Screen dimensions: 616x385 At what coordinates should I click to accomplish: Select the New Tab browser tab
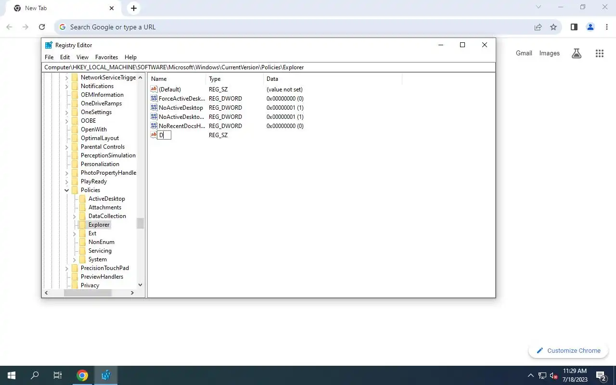tap(64, 8)
